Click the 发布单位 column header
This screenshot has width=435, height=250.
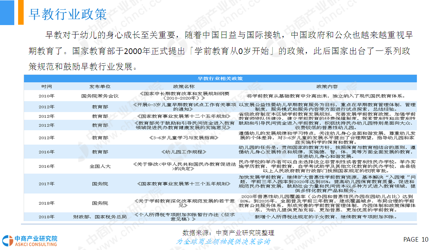coord(100,86)
